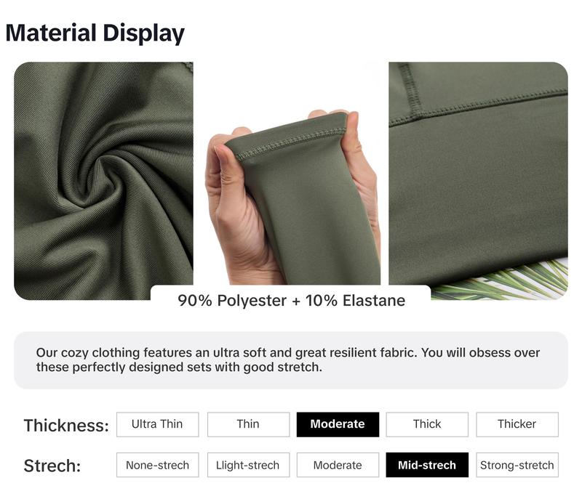
Task: Click the cozy clothing description box
Action: tap(291, 360)
